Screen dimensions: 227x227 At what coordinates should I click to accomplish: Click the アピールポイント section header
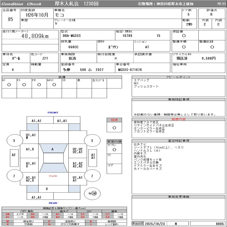pos(178,77)
